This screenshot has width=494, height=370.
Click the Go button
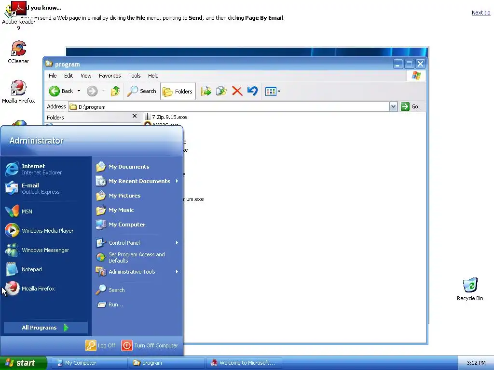click(410, 106)
